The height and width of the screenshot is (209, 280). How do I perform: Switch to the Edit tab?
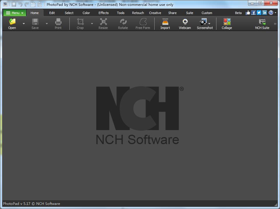52,13
